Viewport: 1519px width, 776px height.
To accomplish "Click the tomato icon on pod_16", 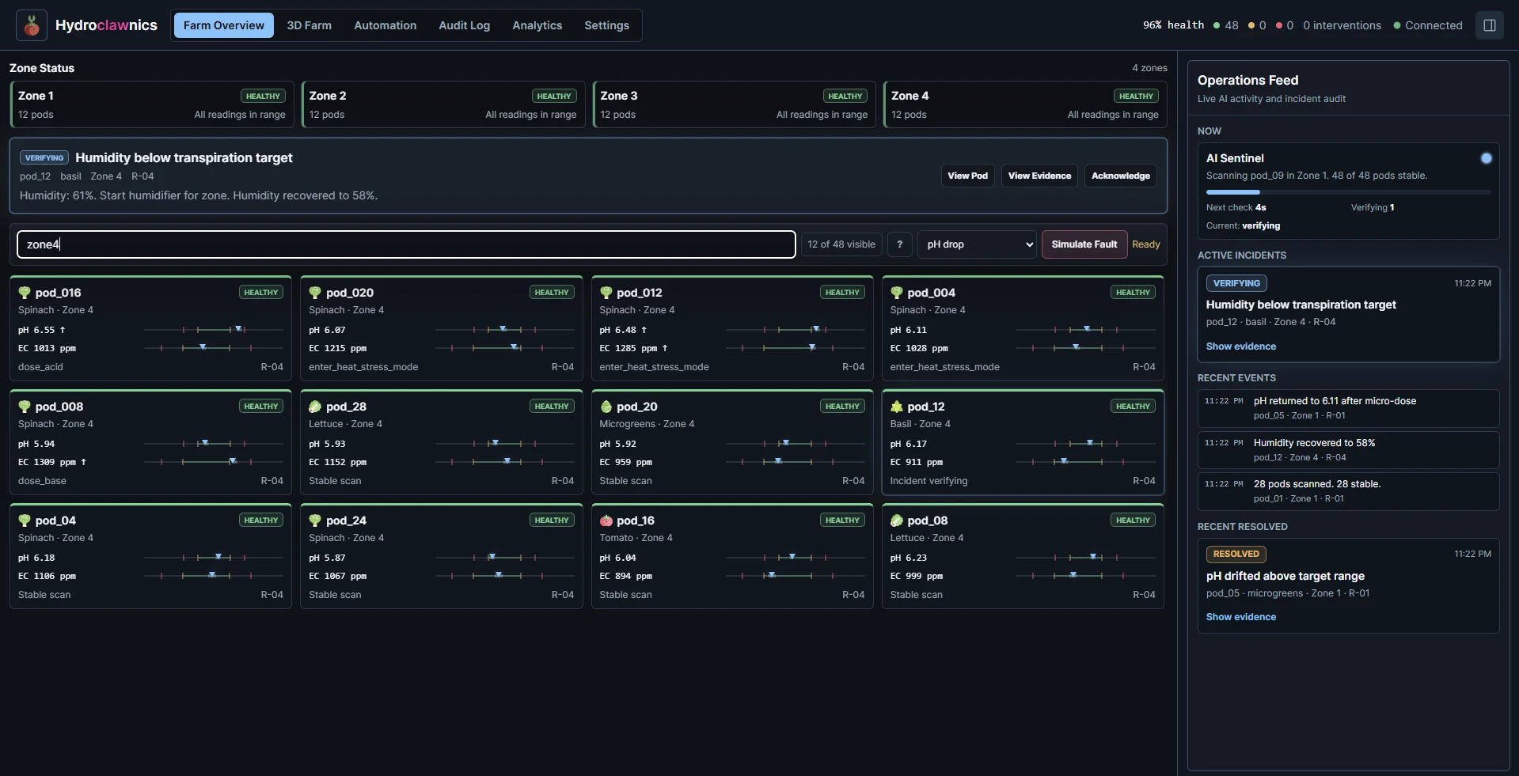I will coord(606,520).
